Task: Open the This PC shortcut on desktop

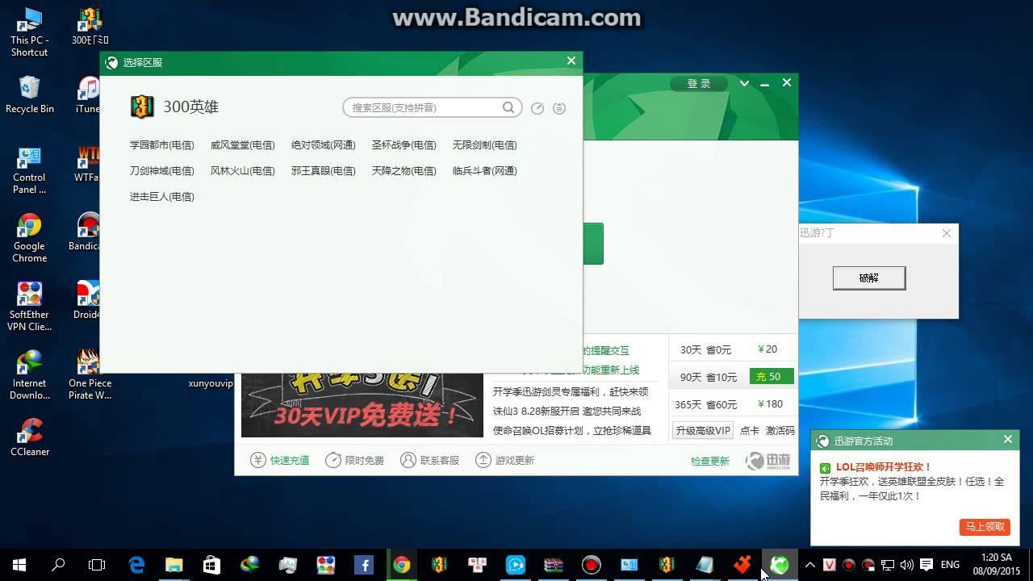Action: click(x=29, y=32)
